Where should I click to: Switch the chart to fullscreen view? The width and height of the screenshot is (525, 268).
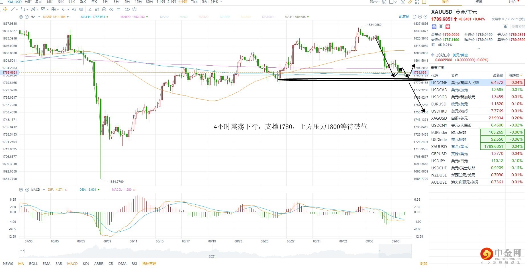(417, 2)
